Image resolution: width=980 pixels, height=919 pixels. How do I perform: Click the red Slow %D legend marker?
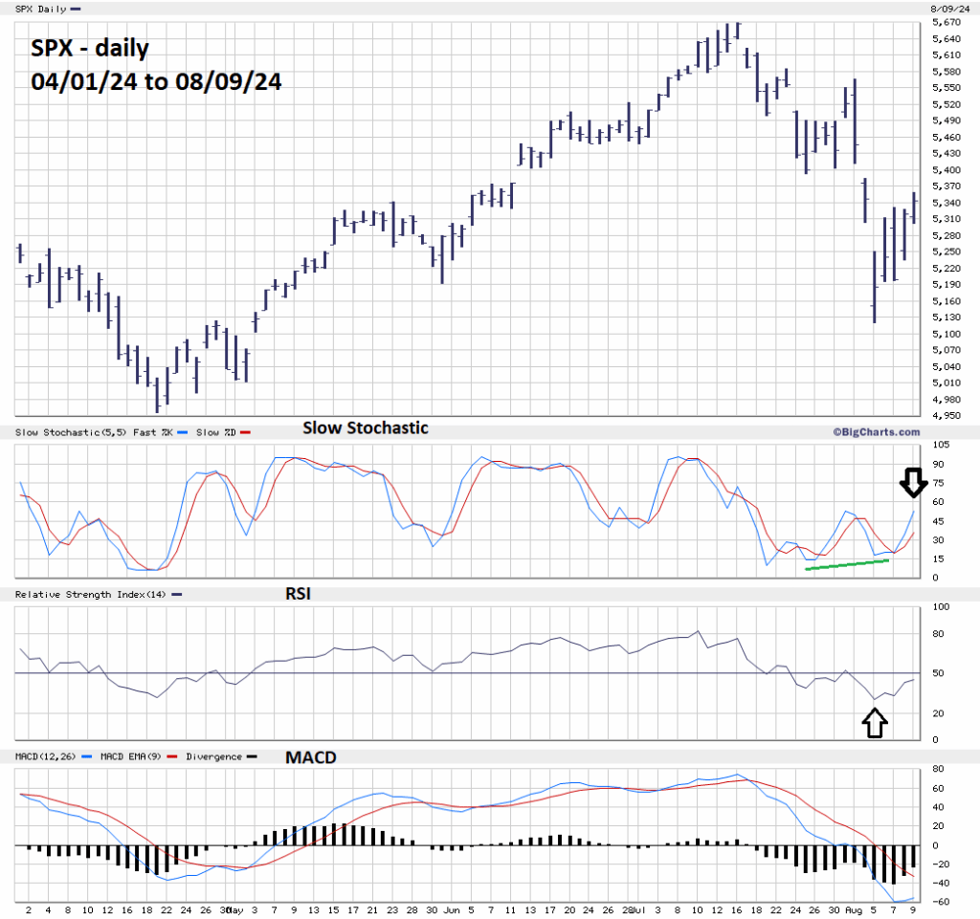[245, 433]
